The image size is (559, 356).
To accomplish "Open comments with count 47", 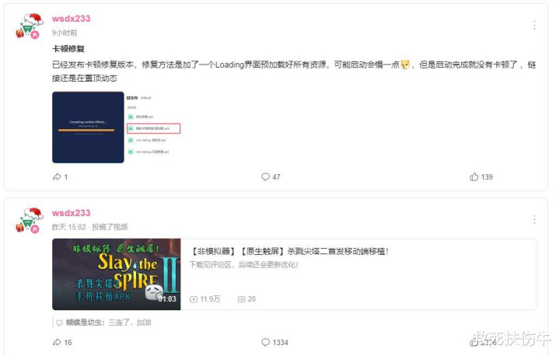I will [271, 176].
